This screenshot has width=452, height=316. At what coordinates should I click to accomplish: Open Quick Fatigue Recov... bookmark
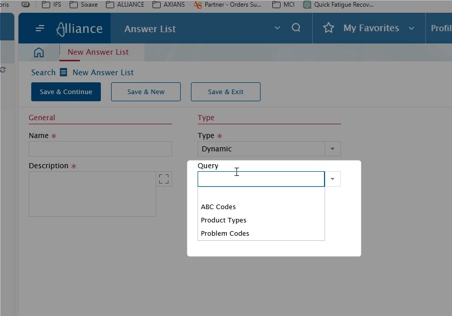click(x=338, y=5)
